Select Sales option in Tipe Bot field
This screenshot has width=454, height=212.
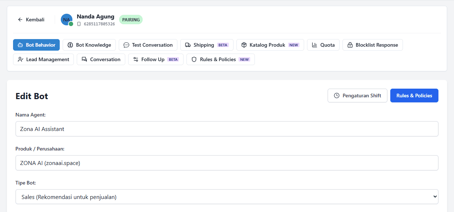227,196
